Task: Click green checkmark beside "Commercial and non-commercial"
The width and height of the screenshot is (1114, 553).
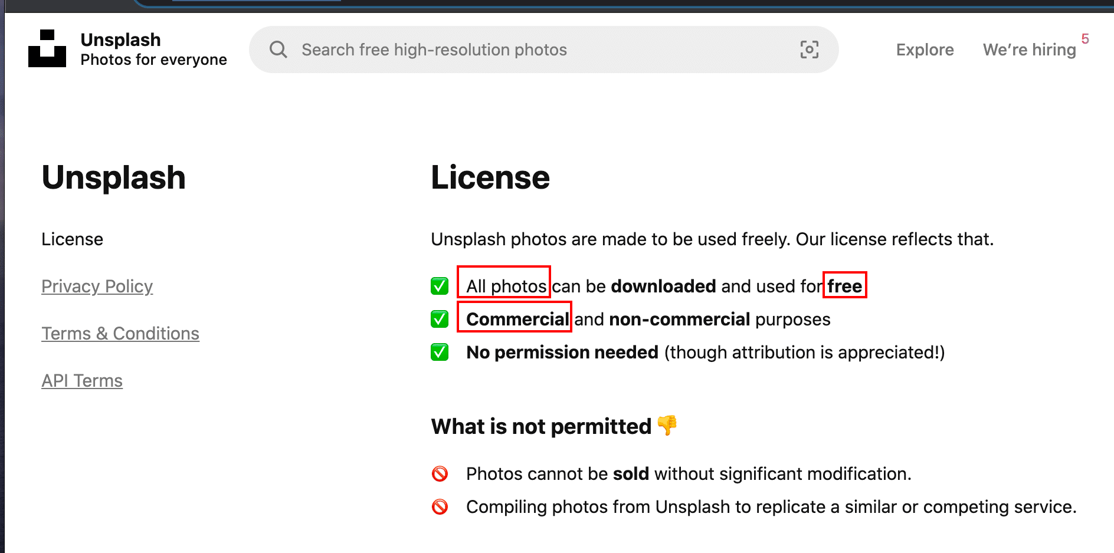Action: coord(440,320)
